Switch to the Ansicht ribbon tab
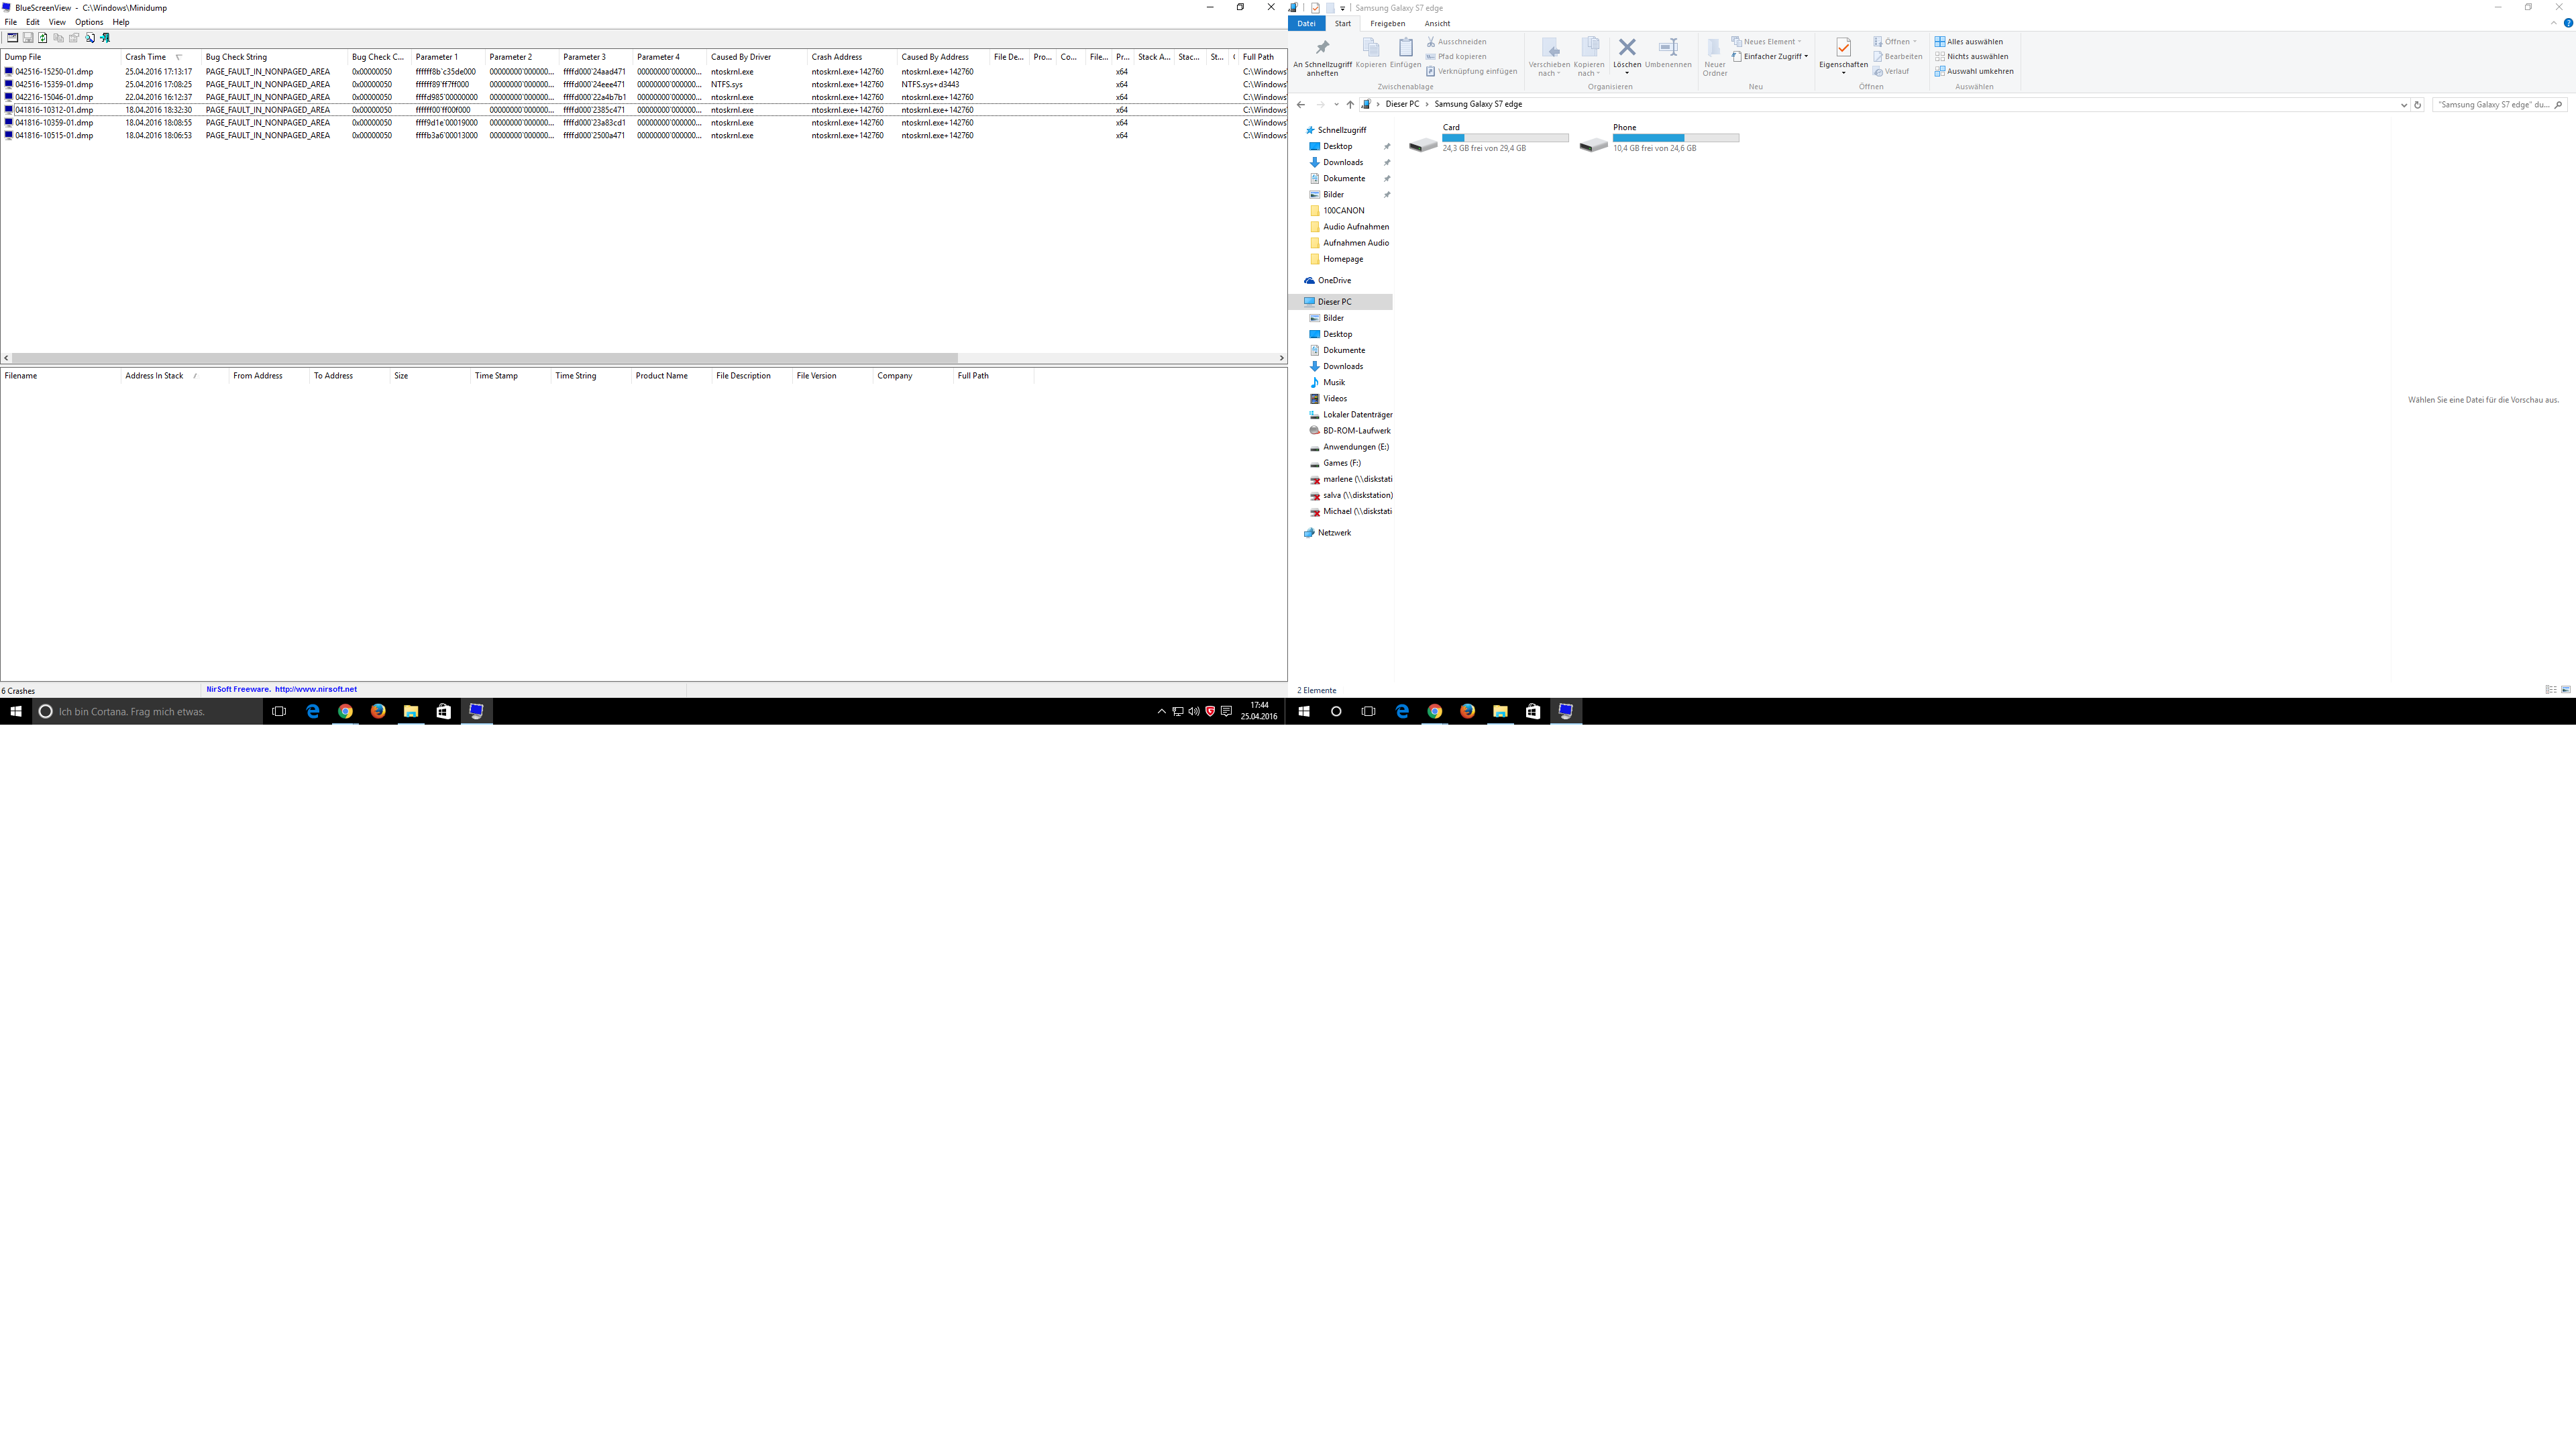The height and width of the screenshot is (1452, 2576). (1437, 23)
